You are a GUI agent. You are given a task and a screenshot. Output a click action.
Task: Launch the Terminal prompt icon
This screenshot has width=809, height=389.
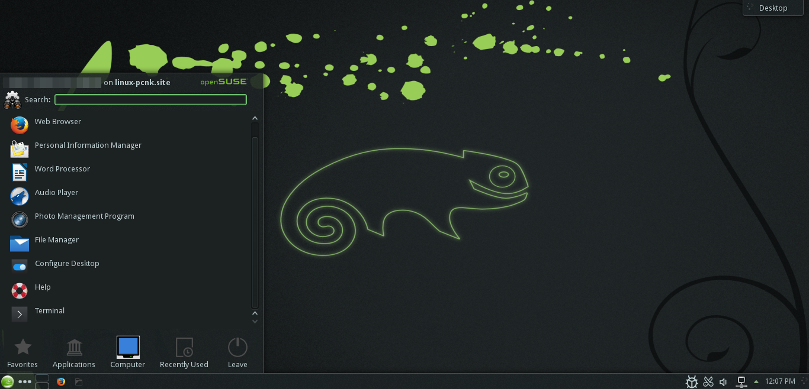coord(20,314)
